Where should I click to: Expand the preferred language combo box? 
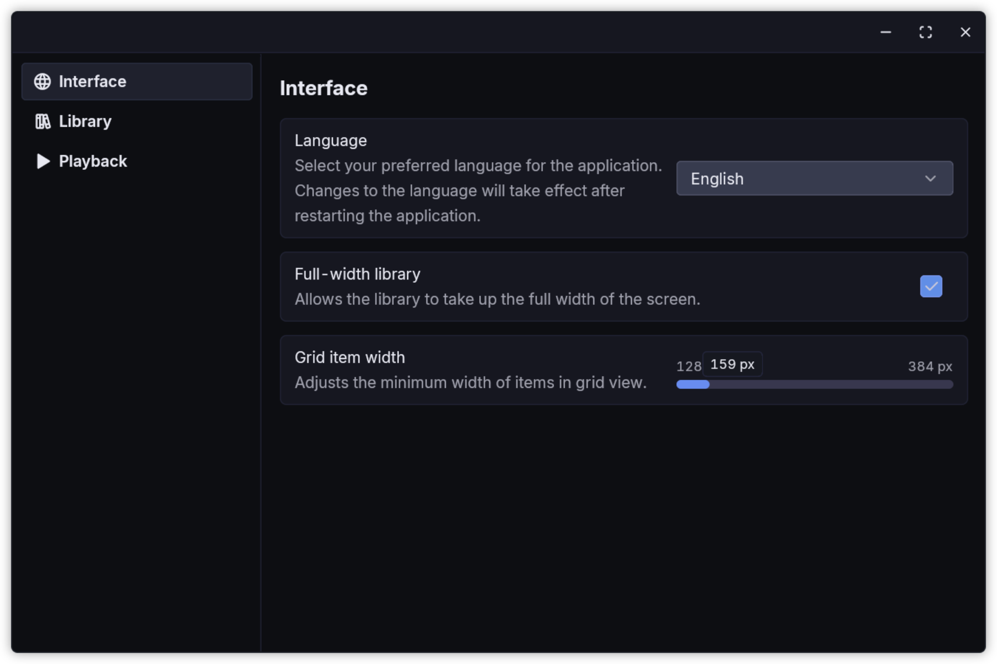[814, 178]
